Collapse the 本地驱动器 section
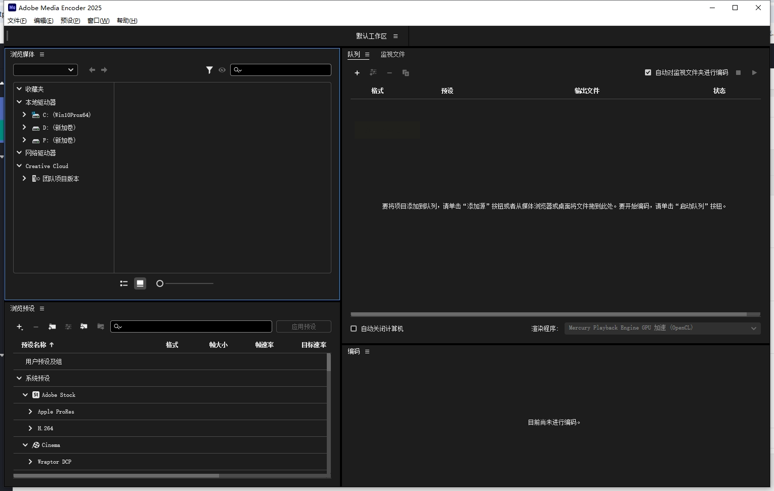The height and width of the screenshot is (491, 774). coord(19,102)
